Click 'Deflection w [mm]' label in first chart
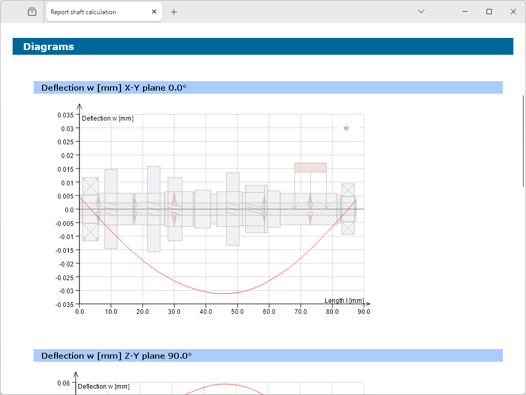This screenshot has height=395, width=526. [x=108, y=118]
